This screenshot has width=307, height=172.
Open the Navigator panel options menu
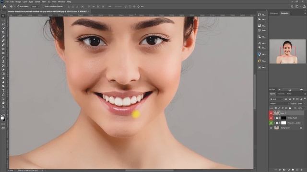(x=305, y=13)
